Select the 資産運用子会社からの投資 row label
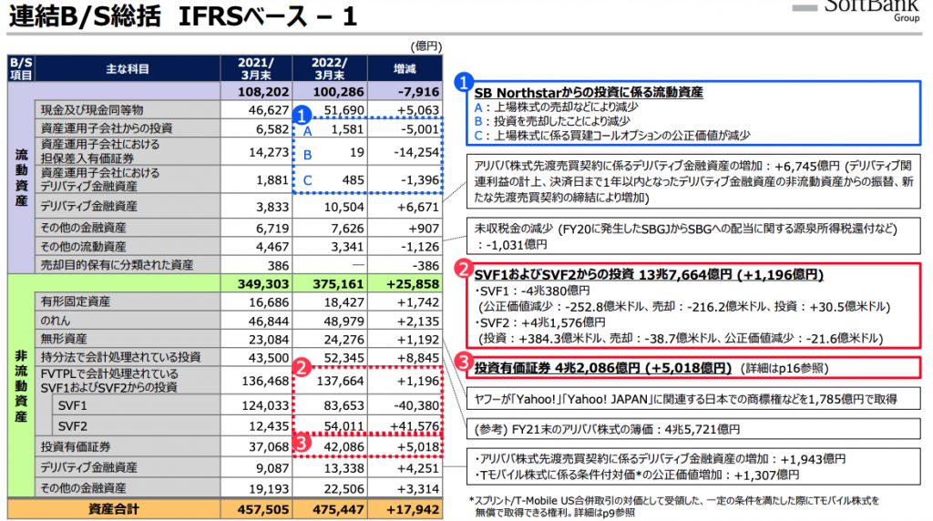The image size is (933, 521). click(106, 128)
